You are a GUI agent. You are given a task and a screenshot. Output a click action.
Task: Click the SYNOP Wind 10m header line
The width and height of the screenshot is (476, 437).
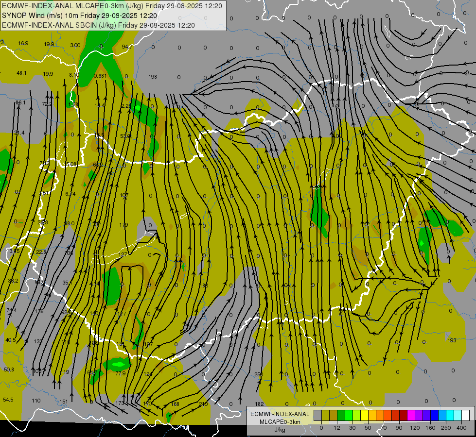pyautogui.click(x=79, y=16)
